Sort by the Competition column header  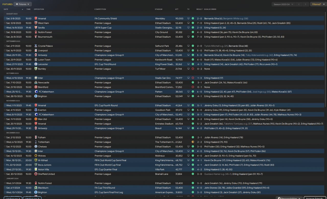(100, 9)
